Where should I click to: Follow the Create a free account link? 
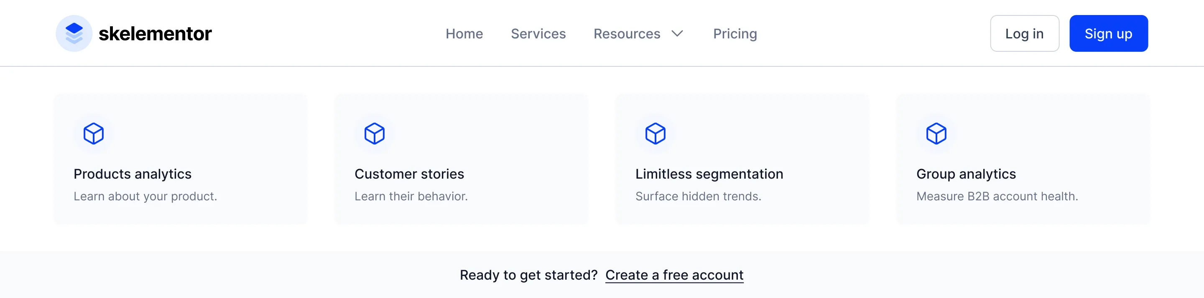pyautogui.click(x=674, y=275)
